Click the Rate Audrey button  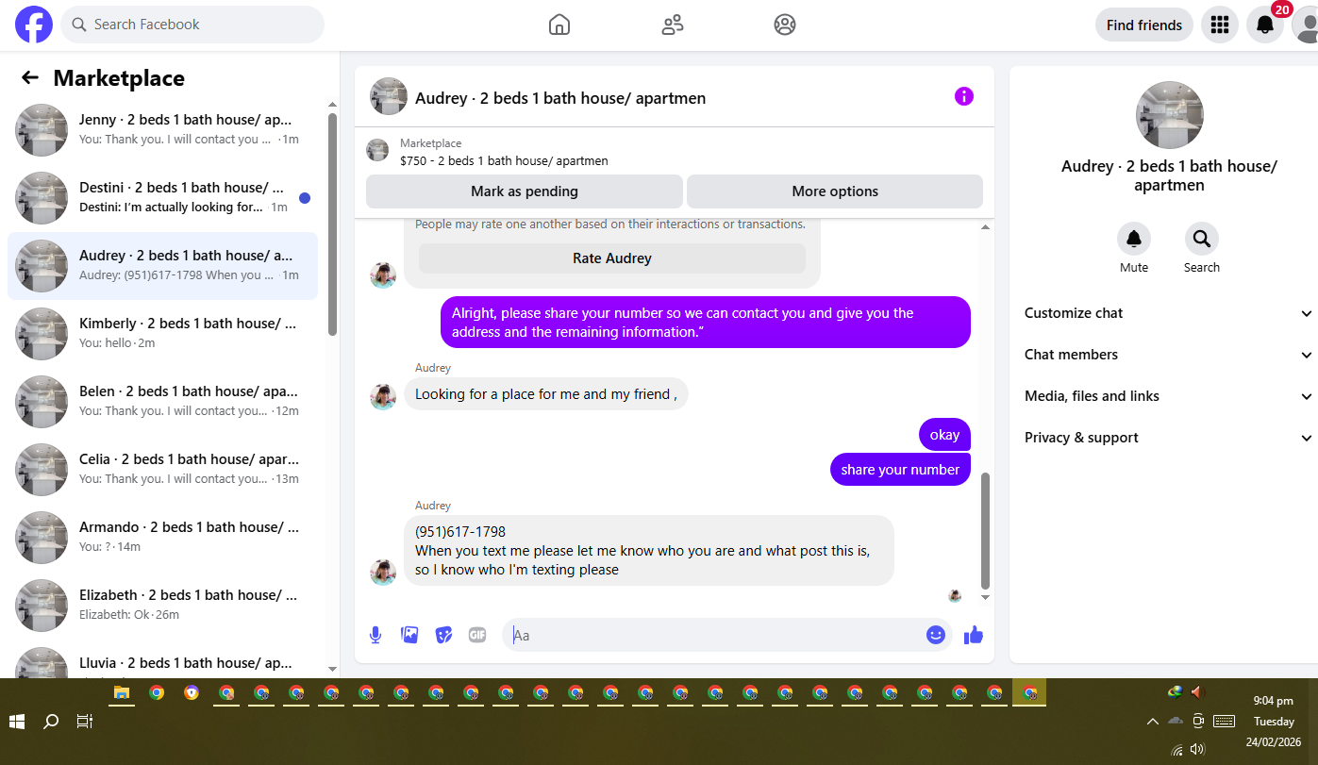(x=612, y=258)
